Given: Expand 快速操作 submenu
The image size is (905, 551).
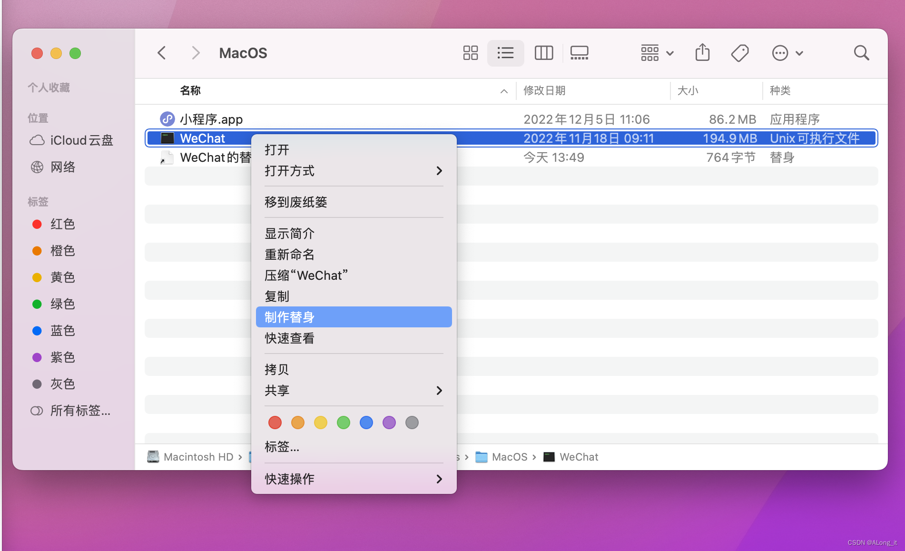Looking at the screenshot, I should point(354,479).
